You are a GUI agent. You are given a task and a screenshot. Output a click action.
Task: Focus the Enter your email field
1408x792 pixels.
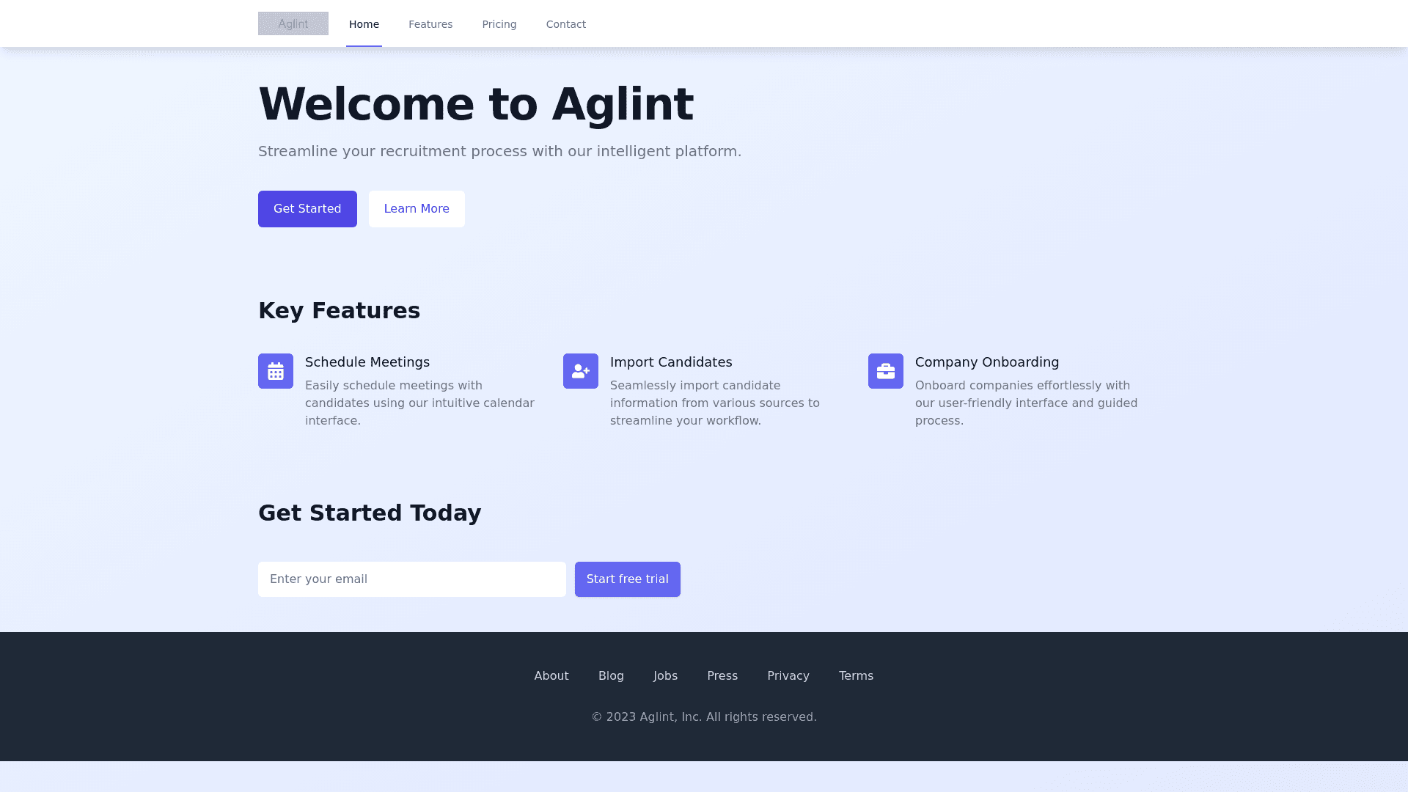click(x=412, y=579)
